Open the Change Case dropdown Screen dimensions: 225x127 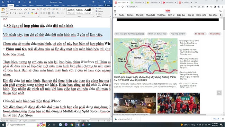pyautogui.click(x=33, y=9)
